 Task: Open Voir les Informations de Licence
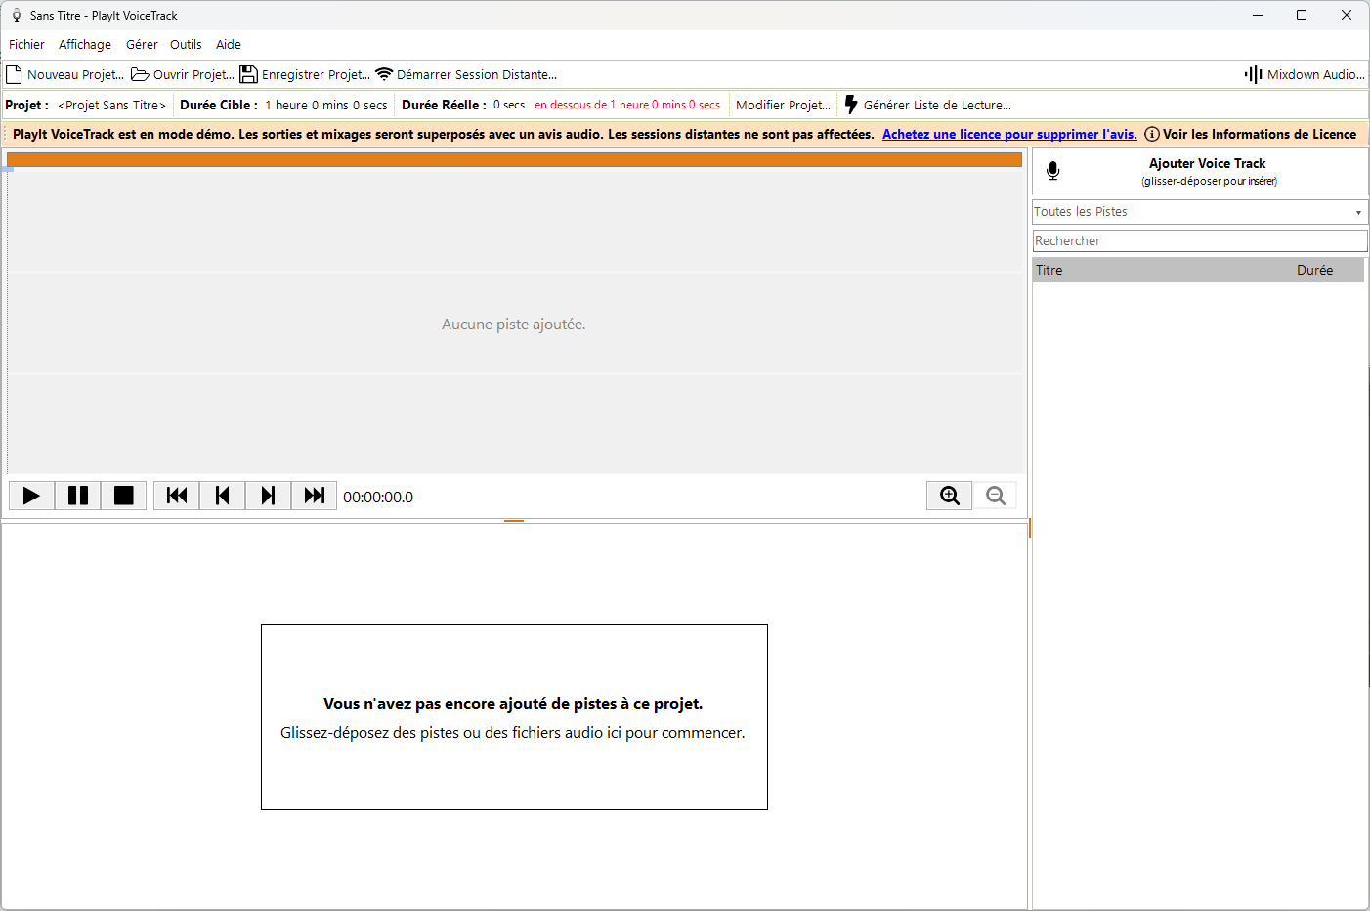pos(1251,134)
